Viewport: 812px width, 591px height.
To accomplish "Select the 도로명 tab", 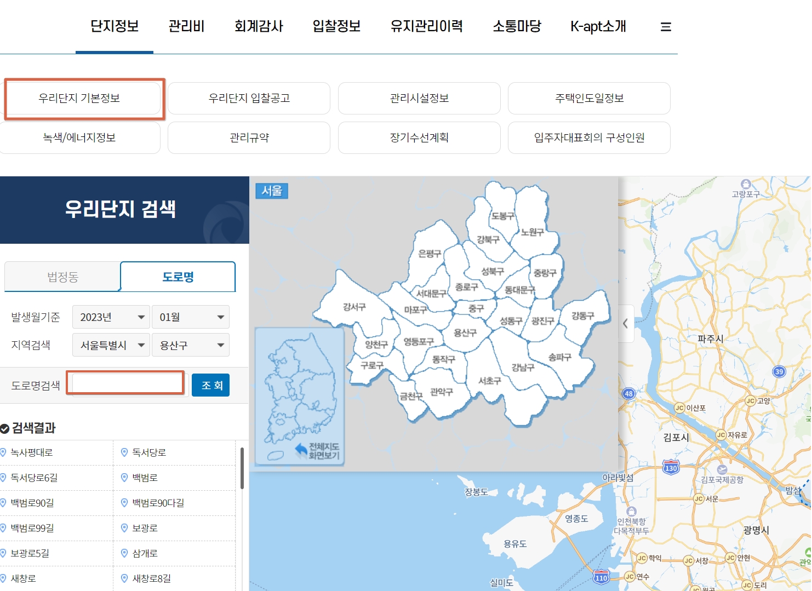I will [177, 277].
